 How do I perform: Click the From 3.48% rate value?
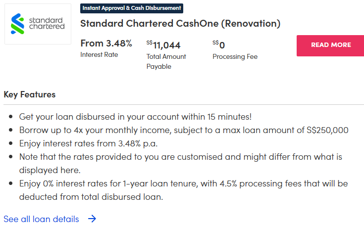(x=106, y=44)
